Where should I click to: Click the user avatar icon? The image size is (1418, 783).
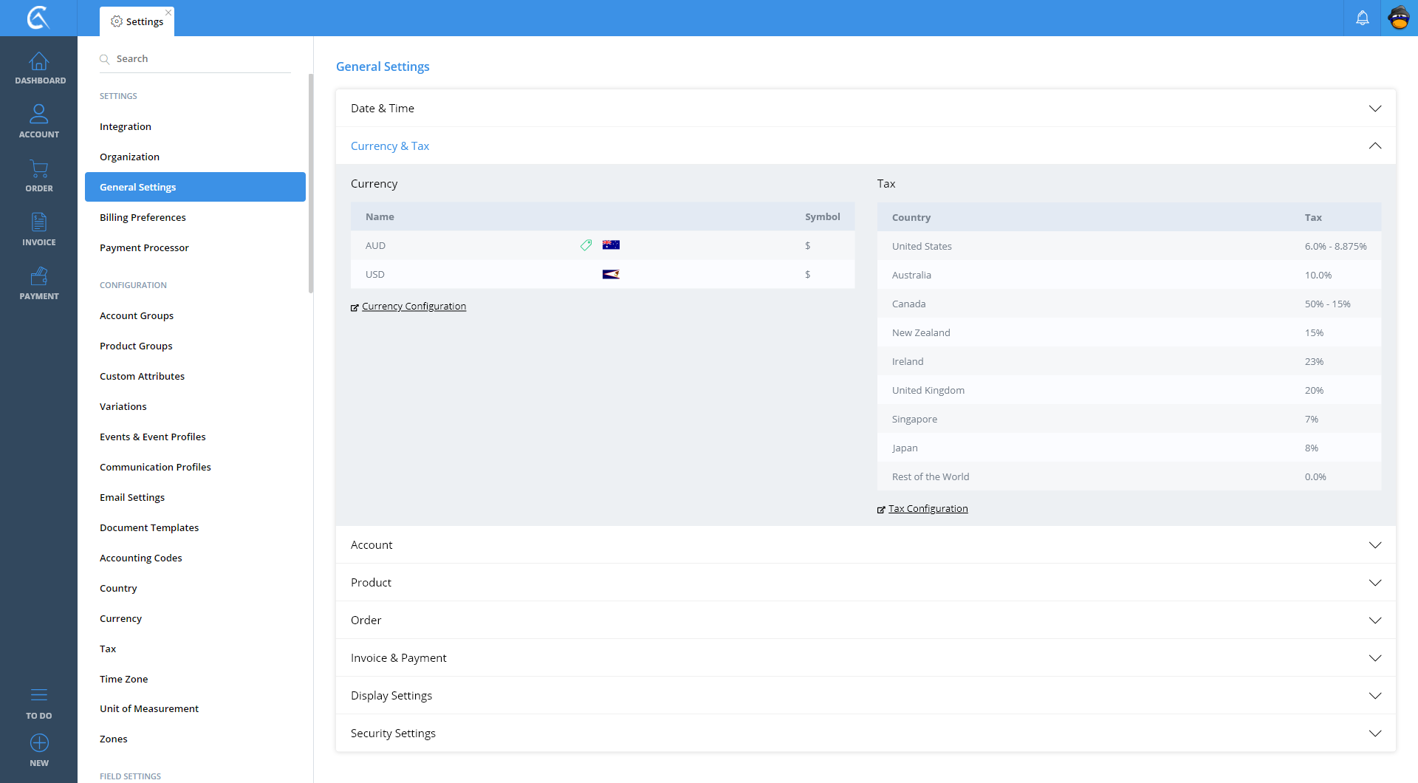pos(1399,18)
